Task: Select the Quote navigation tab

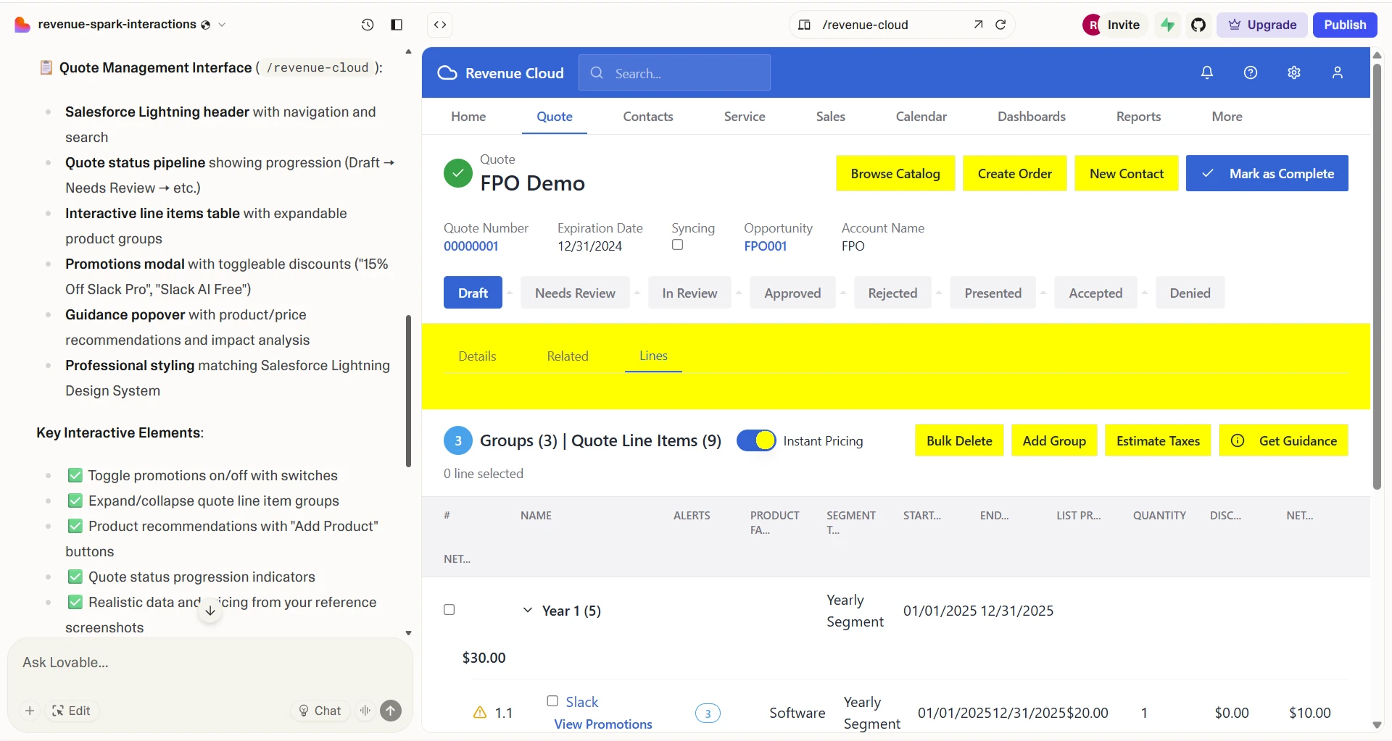Action: point(555,117)
